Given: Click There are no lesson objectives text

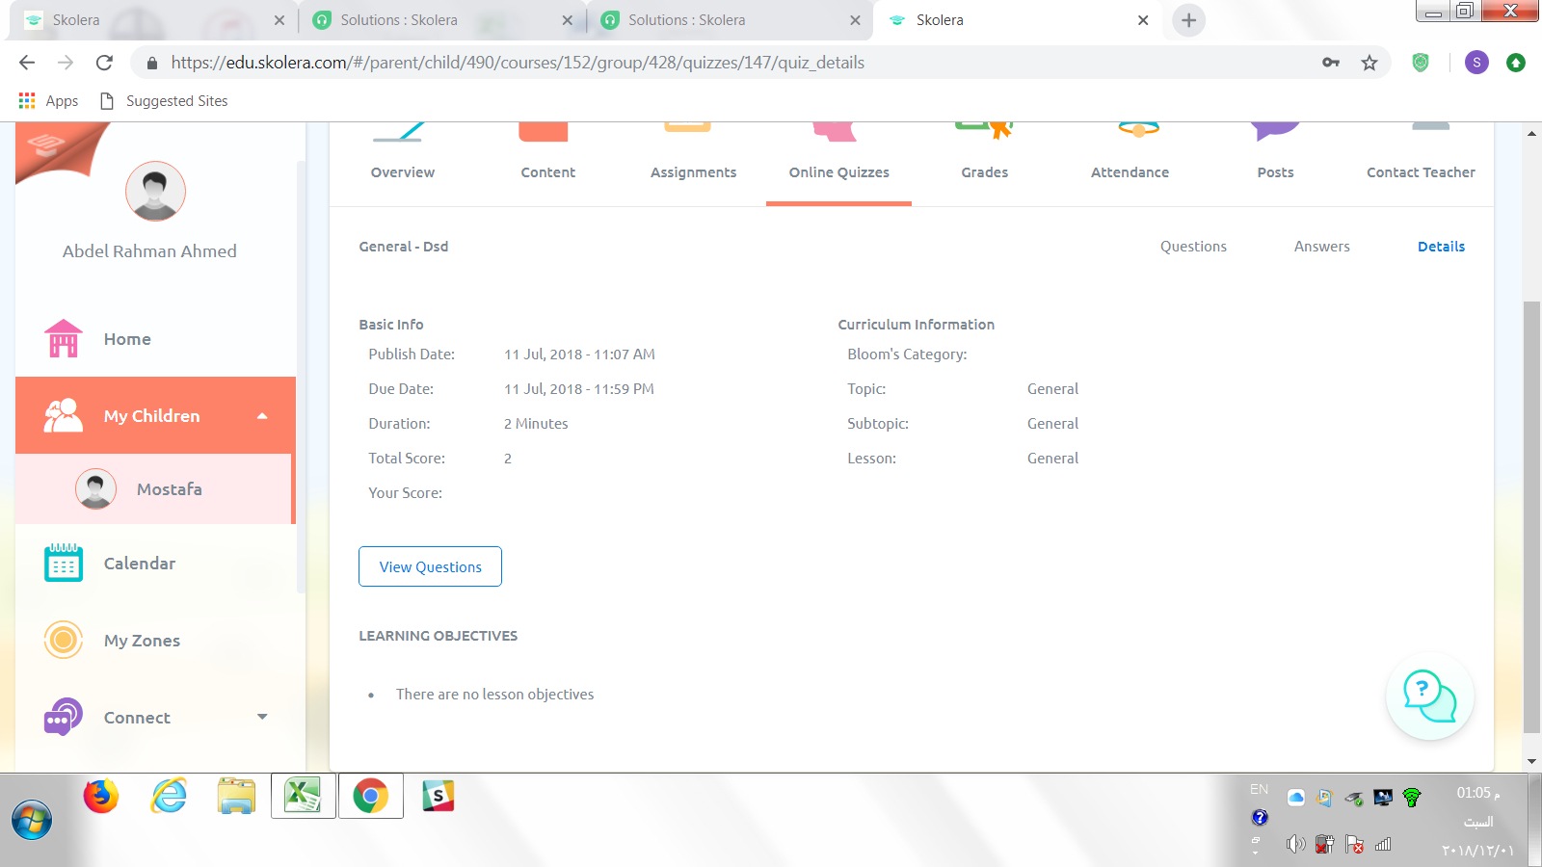Looking at the screenshot, I should click(494, 695).
